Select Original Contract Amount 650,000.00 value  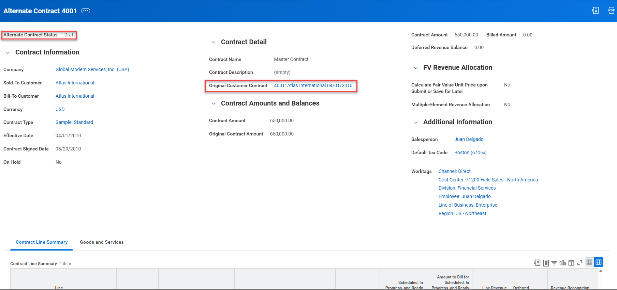tap(282, 134)
